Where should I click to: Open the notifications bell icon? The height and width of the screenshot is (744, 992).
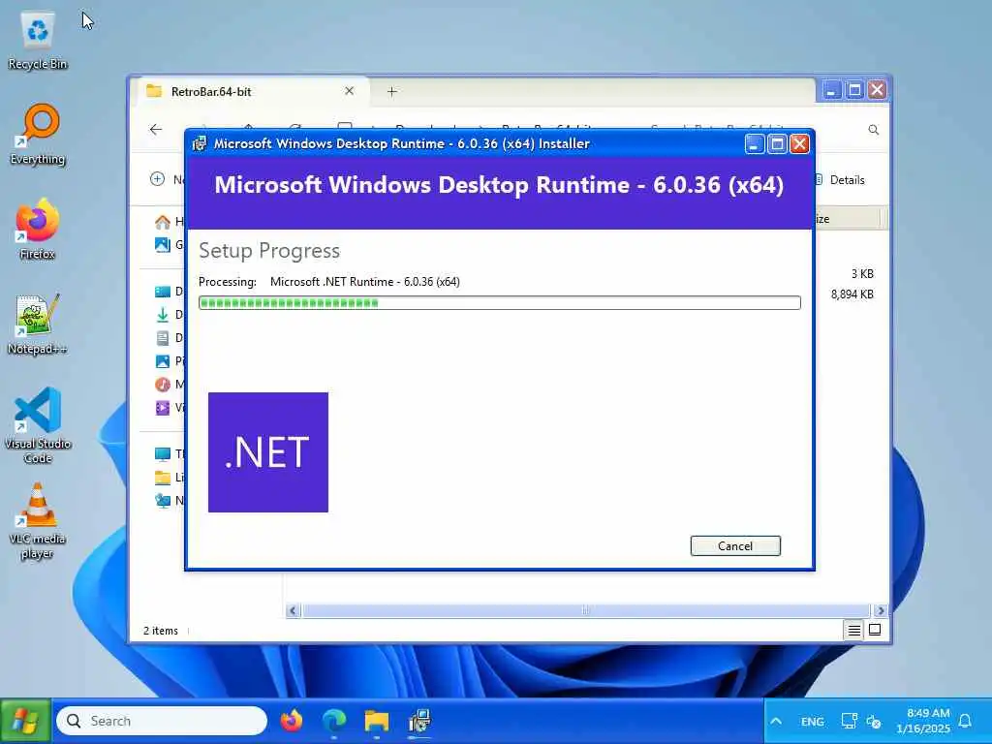coord(966,721)
